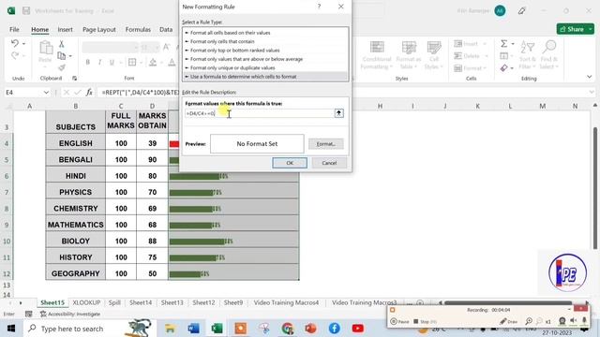Screen dimensions: 600x337
Task: Open the Sheet14 sheet tab
Action: (141, 302)
